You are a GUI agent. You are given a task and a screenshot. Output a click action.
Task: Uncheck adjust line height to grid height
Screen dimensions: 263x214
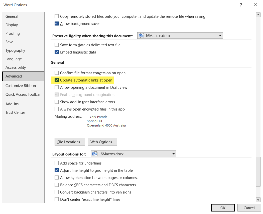[57, 170]
